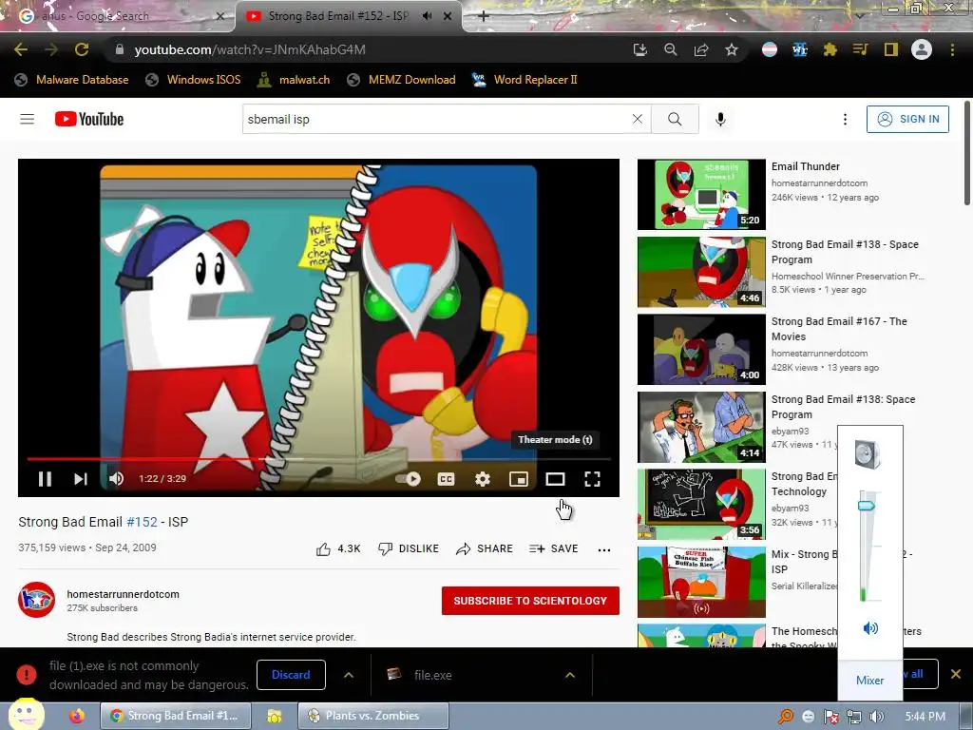Click the install app icon in address bar
The height and width of the screenshot is (730, 973).
click(x=639, y=49)
